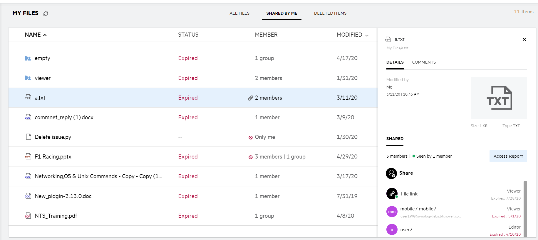The height and width of the screenshot is (240, 538).
Task: Open the DELETED ITEMS tab
Action: [330, 13]
